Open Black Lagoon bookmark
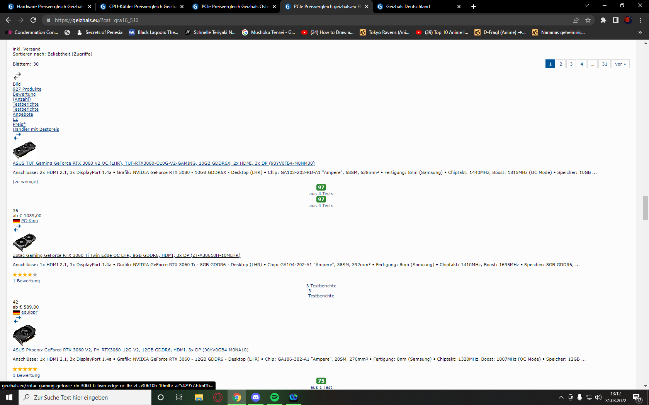 point(153,32)
